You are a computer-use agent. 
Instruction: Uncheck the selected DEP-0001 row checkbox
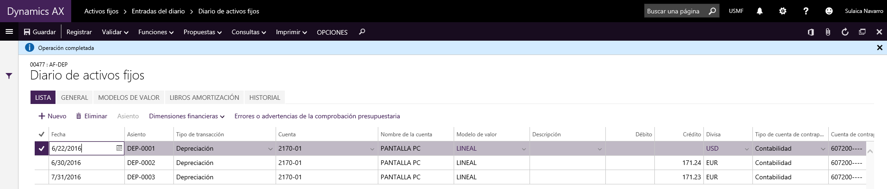click(x=42, y=148)
